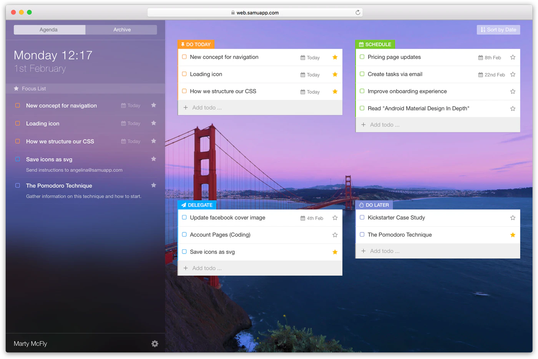Image resolution: width=538 pixels, height=359 pixels.
Task: Unstar 'New concept for navigation' in Do Today
Action: [x=335, y=57]
